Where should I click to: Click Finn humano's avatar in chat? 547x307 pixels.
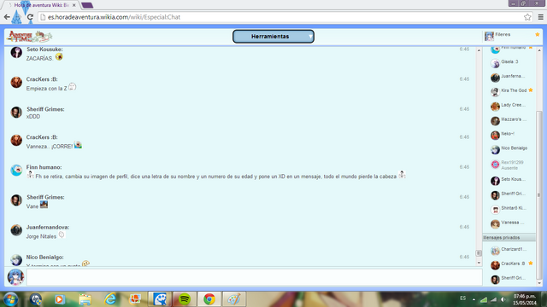(x=16, y=171)
